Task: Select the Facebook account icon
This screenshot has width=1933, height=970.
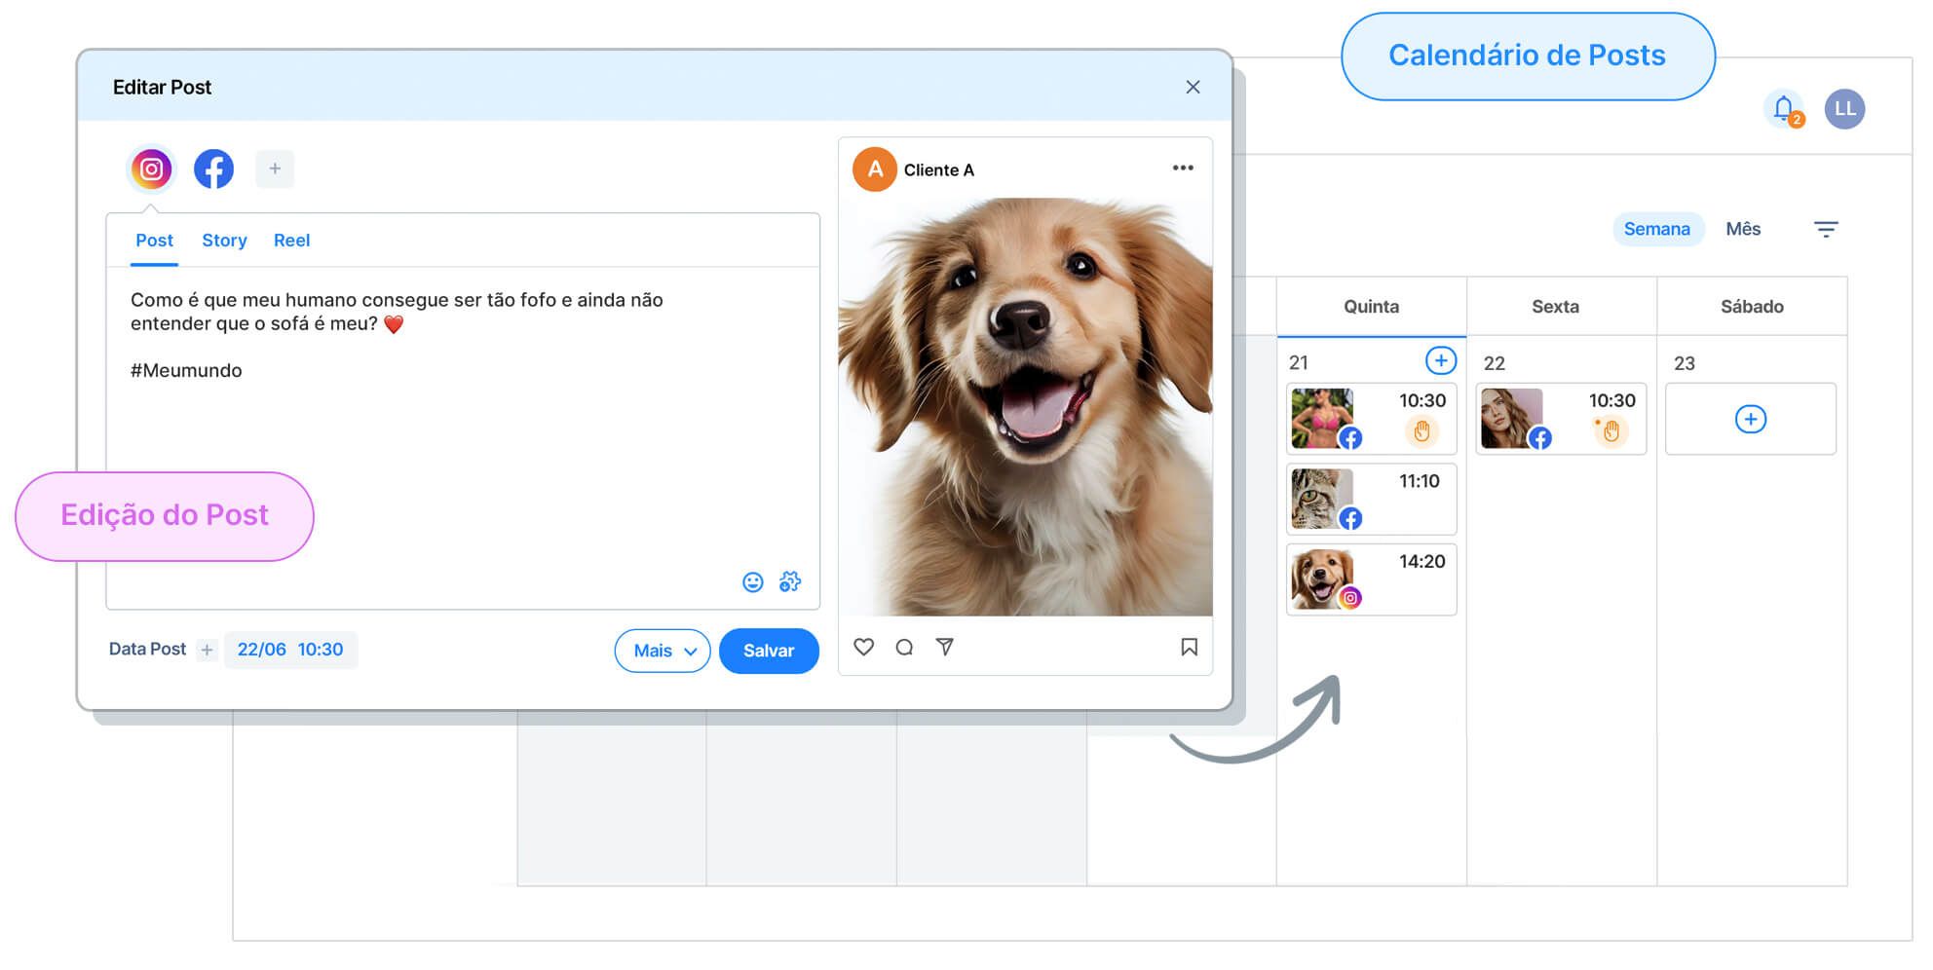Action: 213,169
